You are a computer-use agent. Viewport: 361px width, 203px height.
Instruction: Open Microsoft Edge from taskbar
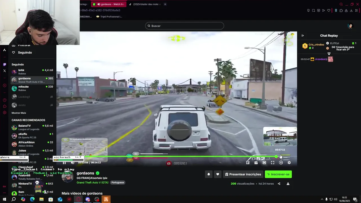(x=32, y=199)
